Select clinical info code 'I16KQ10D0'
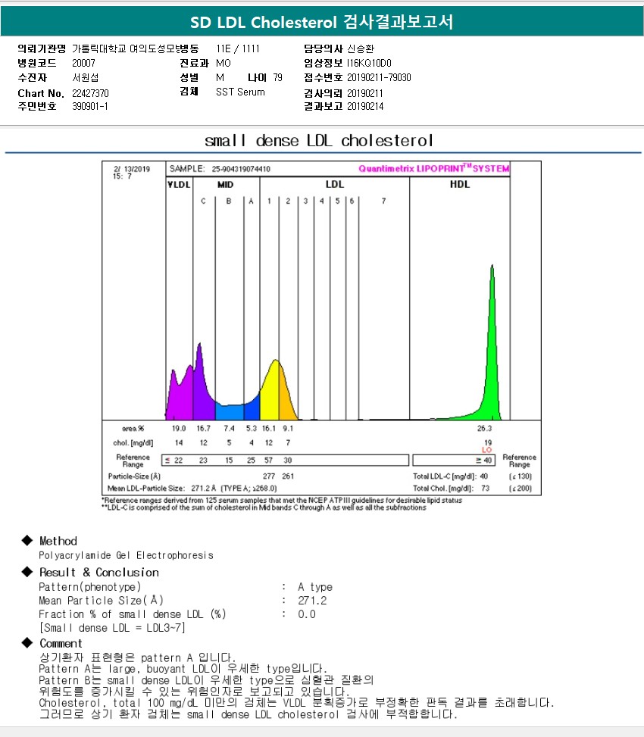Viewport: 644px width, 737px height. [369, 63]
